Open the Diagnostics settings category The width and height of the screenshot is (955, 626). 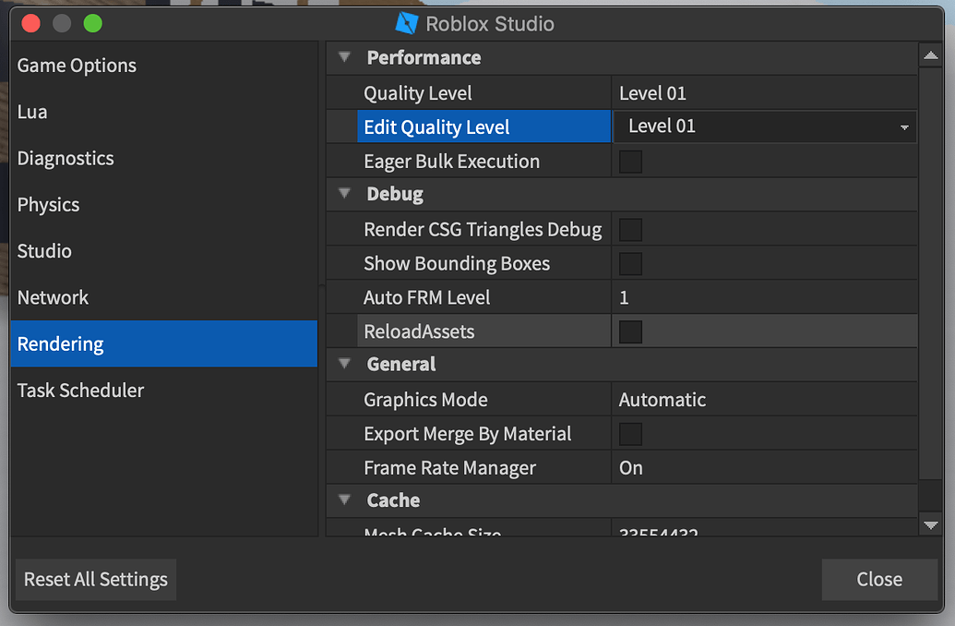(164, 158)
